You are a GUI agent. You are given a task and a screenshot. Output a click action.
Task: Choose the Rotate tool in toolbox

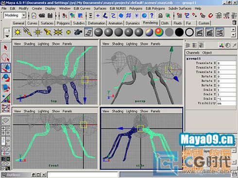coord(6,78)
